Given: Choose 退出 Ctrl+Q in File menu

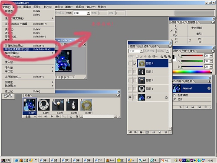Looking at the screenshot, I should click(x=28, y=91).
